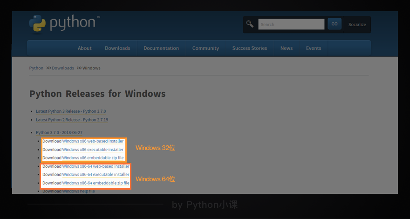Open the Community menu
The image size is (410, 219).
tap(205, 48)
